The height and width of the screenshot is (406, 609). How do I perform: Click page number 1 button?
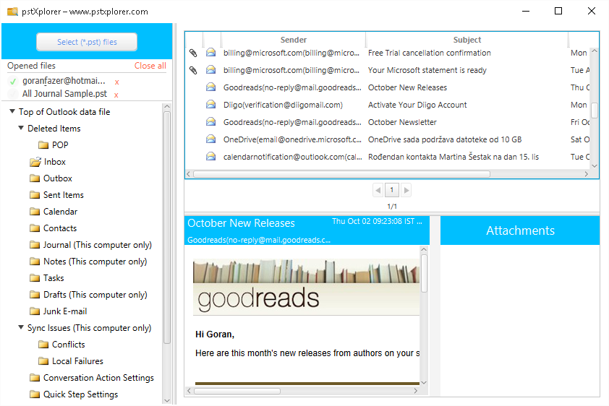pyautogui.click(x=392, y=190)
